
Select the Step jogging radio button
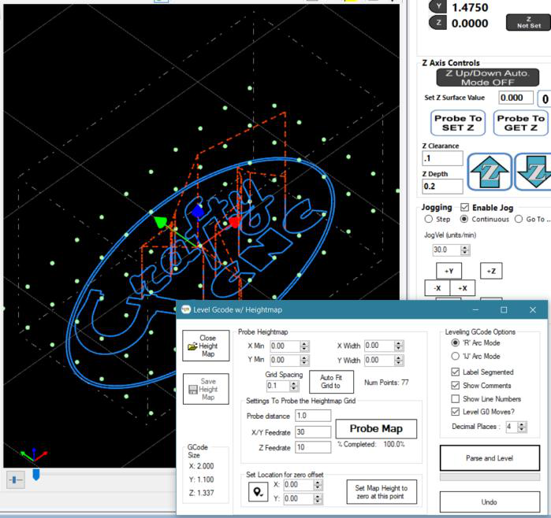pyautogui.click(x=428, y=219)
